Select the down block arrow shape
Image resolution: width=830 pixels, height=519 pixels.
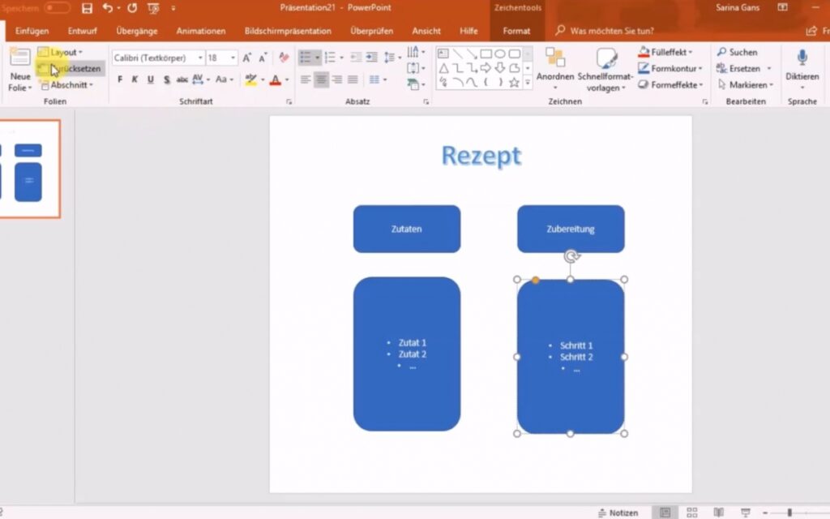point(499,68)
